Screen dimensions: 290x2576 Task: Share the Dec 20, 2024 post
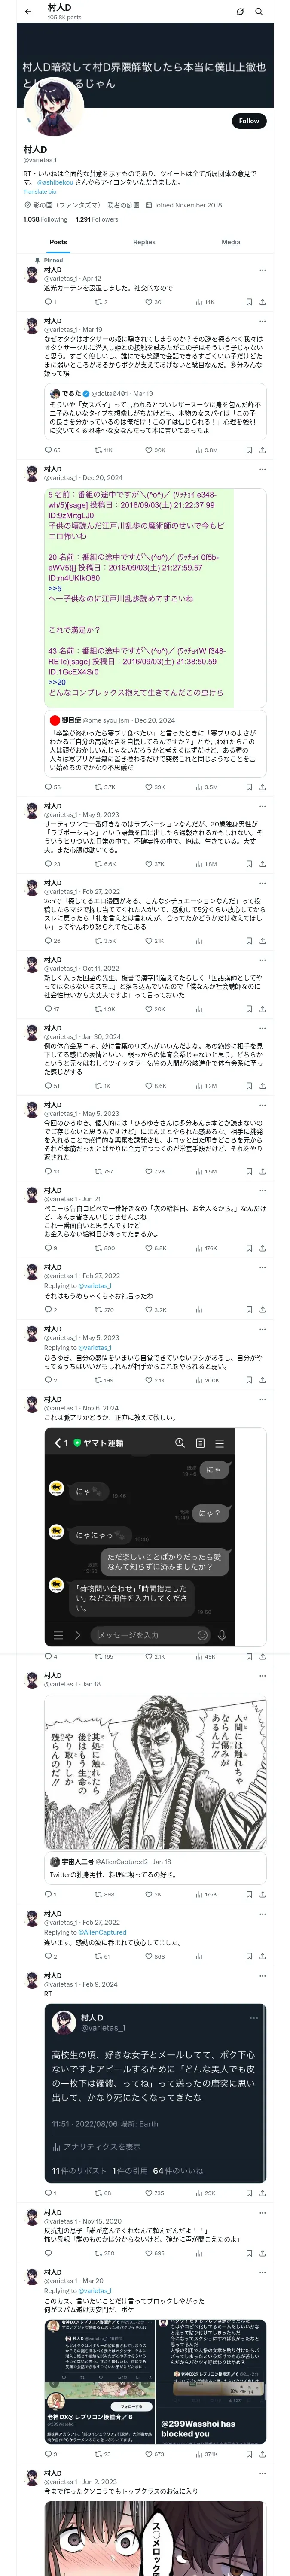coord(262,787)
